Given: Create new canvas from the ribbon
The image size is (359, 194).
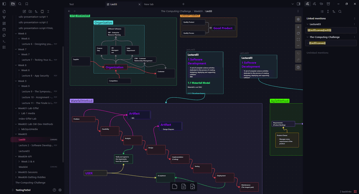Looking at the screenshot, I should click(4, 23).
